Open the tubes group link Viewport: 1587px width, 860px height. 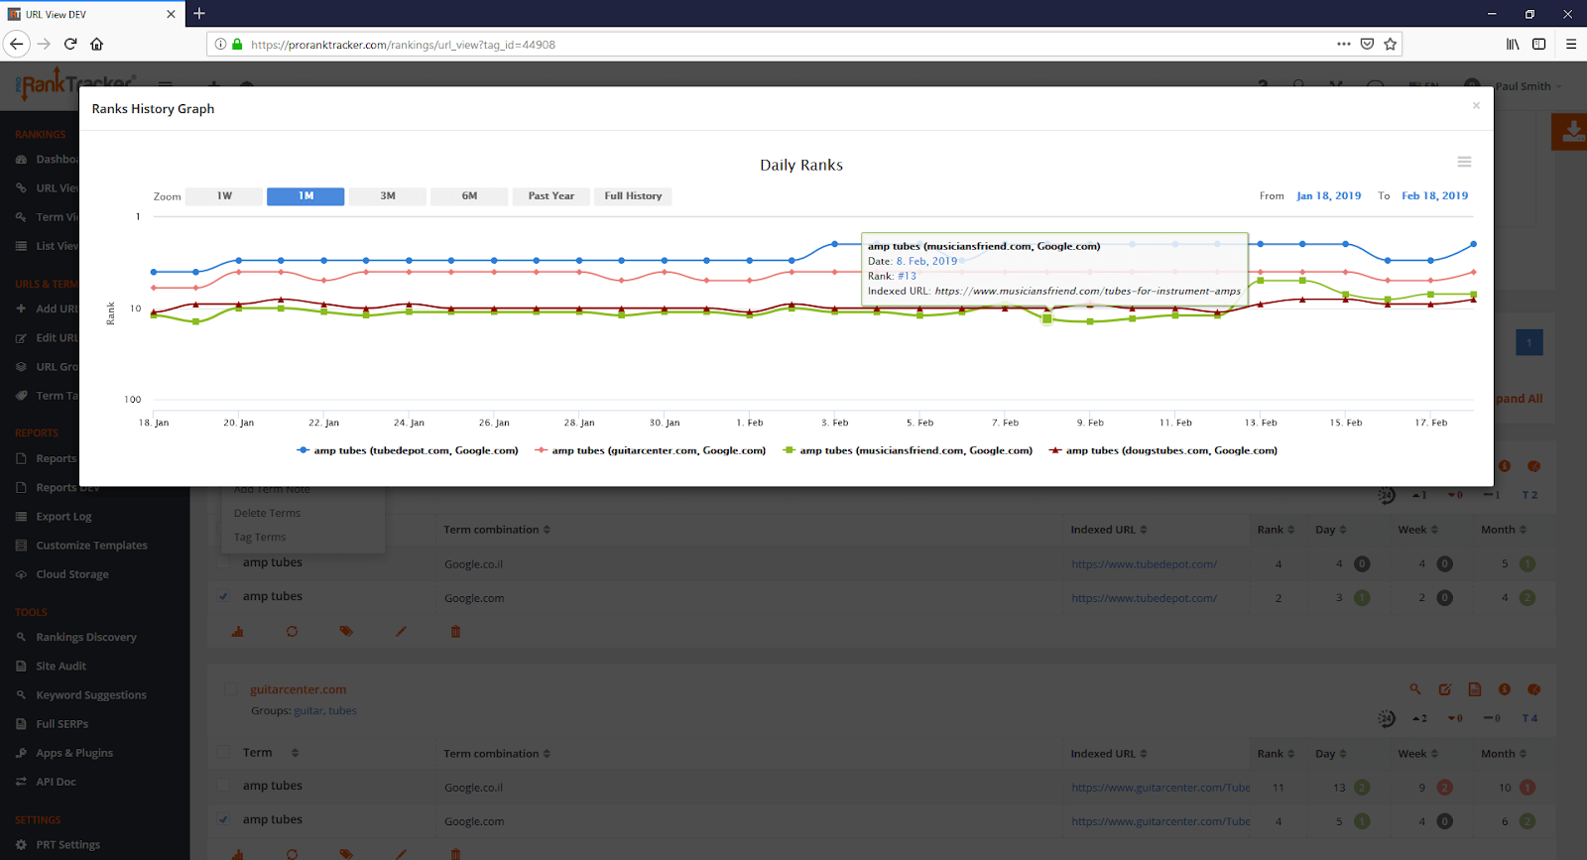pyautogui.click(x=342, y=711)
